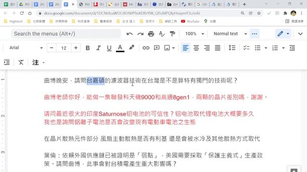Switch to the first Google Sheets tab
The image size is (307, 172).
coord(9,4)
